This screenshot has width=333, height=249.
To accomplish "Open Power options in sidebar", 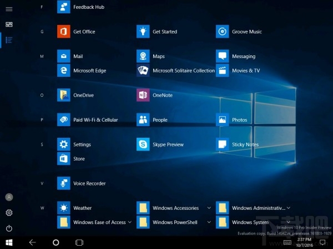I will point(9,228).
